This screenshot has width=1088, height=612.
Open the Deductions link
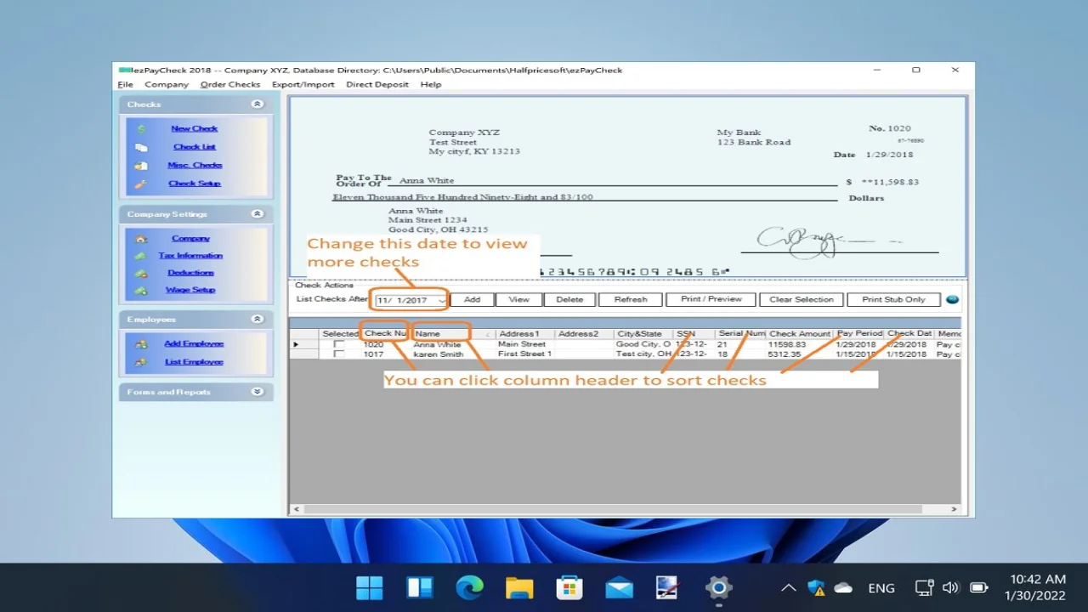[x=190, y=273]
